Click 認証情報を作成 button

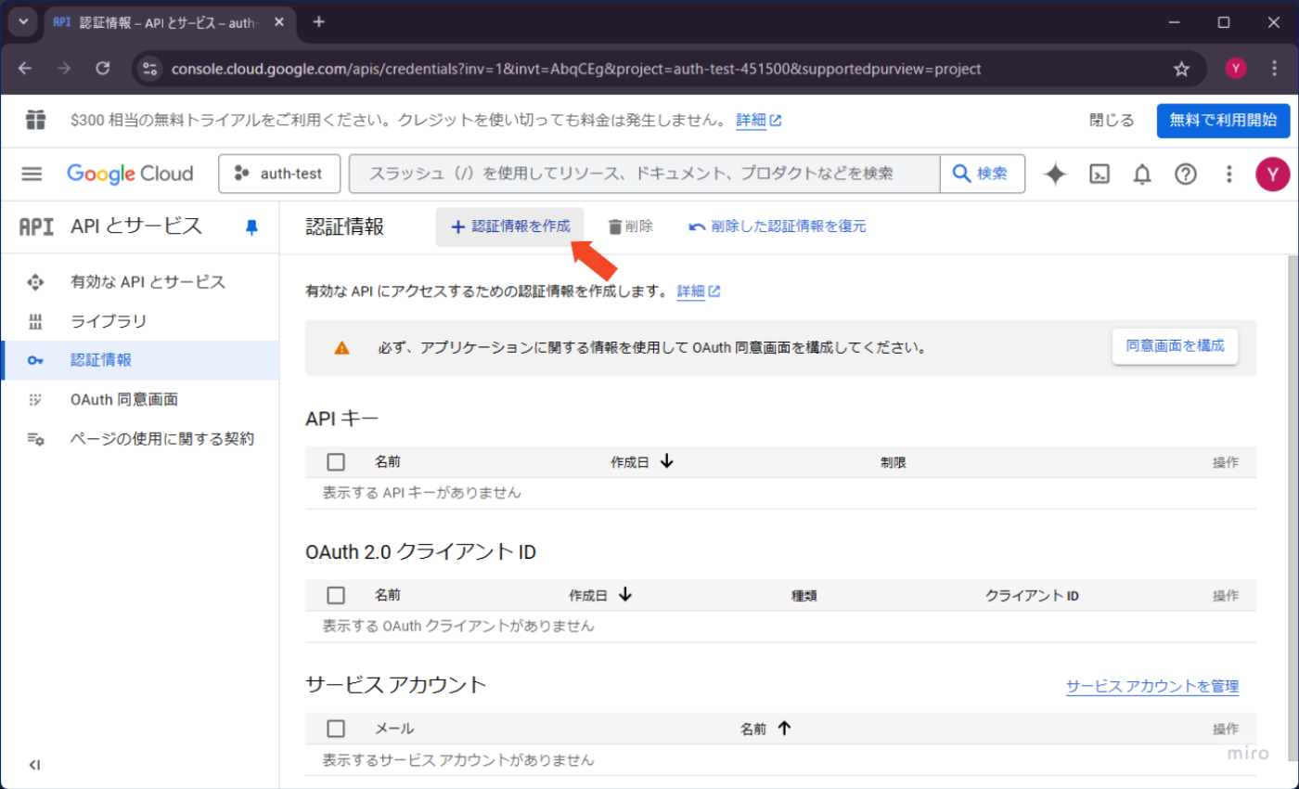click(510, 226)
